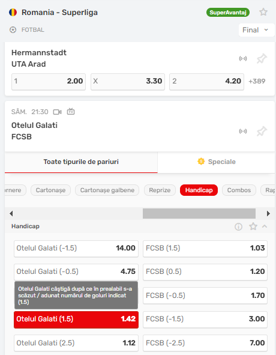Image resolution: width=276 pixels, height=355 pixels.
Task: Open live stats icon for Hermannstadt match
Action: [x=243, y=59]
